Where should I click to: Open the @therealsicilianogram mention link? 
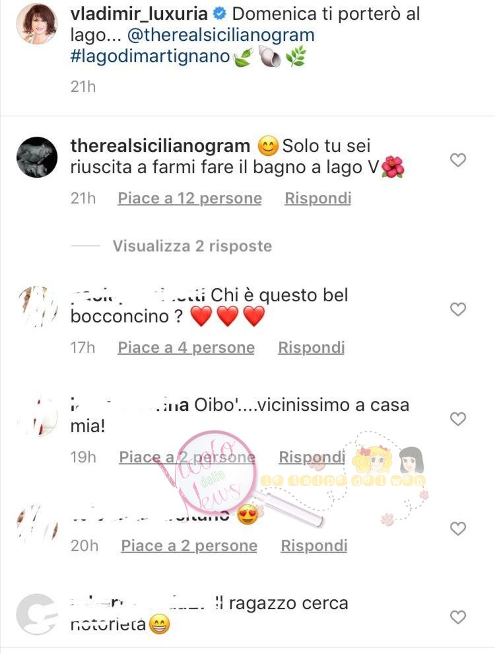click(x=221, y=35)
